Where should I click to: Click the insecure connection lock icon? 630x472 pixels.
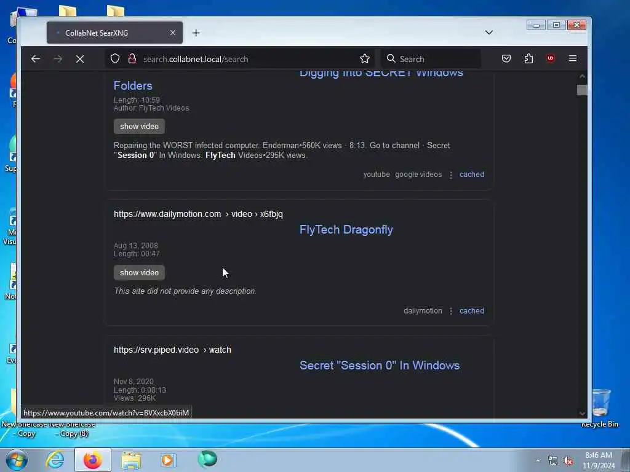coord(132,58)
